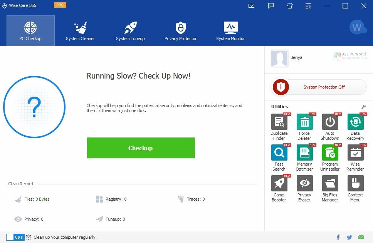This screenshot has height=243, width=373.
Task: Click the Privacy: 0 record
Action: coord(29,219)
